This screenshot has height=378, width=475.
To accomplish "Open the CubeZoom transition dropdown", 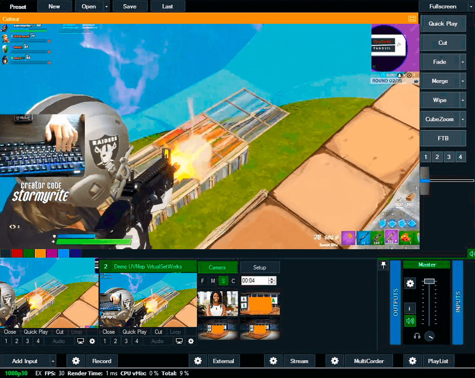I will (x=462, y=118).
